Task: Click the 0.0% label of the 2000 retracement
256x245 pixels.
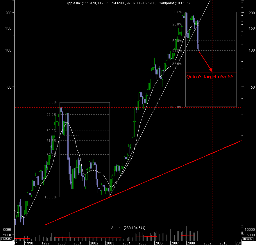Action: tap(52, 102)
